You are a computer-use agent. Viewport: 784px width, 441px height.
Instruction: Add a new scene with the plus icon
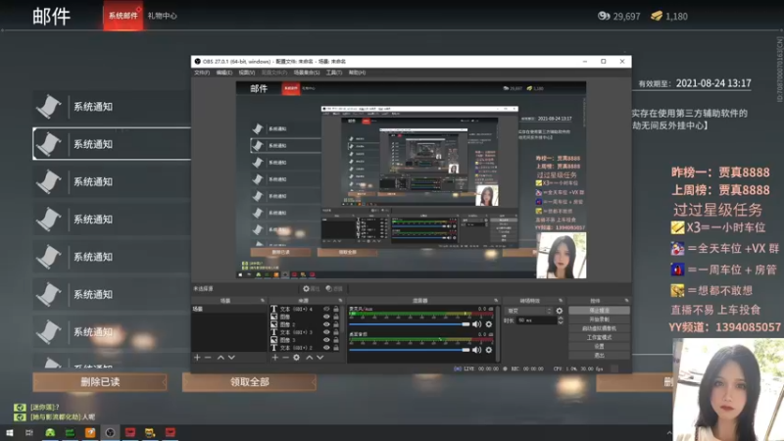click(197, 358)
